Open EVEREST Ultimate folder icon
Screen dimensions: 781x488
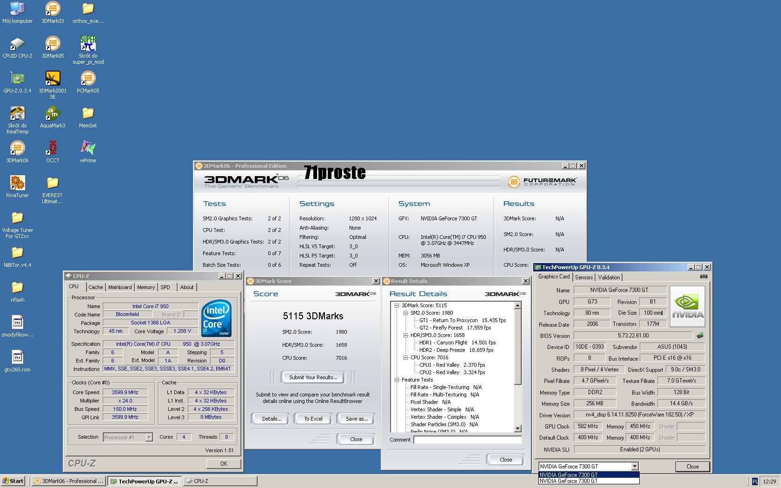53,190
